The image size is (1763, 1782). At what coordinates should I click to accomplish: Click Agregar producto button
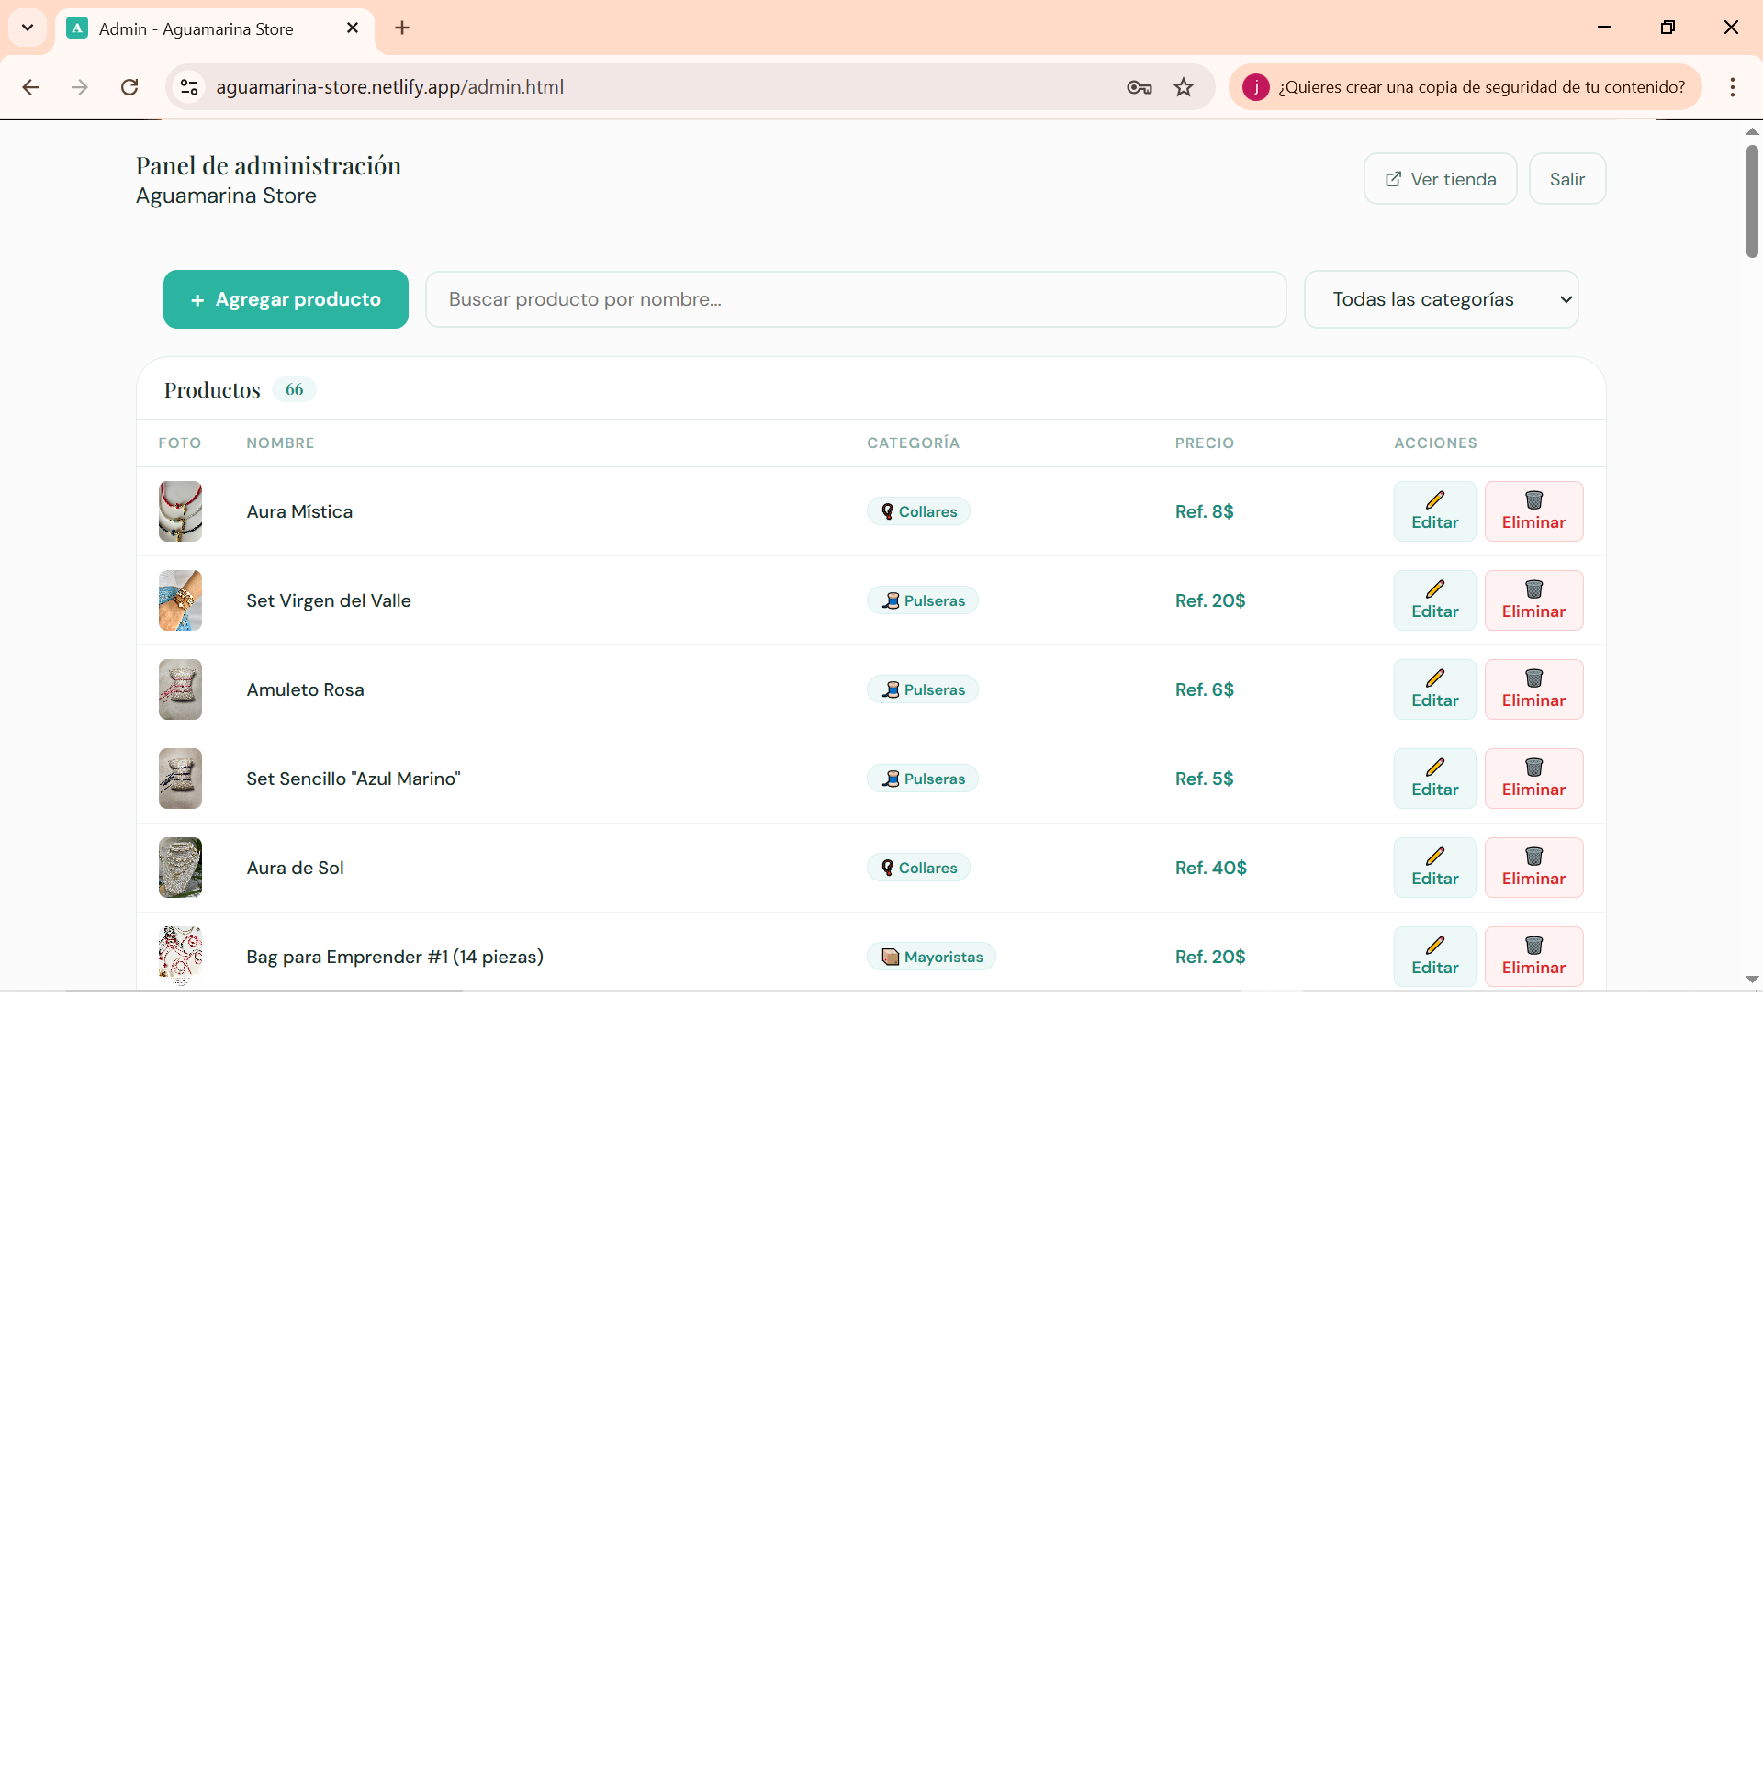click(x=285, y=299)
